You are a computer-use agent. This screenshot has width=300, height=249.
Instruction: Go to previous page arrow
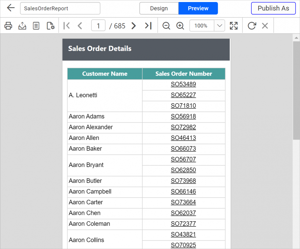click(80, 26)
